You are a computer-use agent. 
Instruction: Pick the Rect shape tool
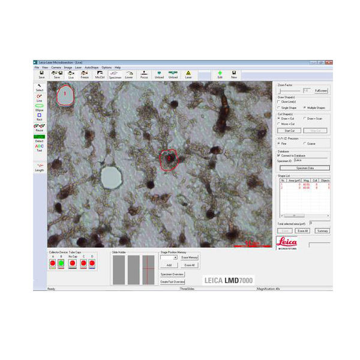pos(39,116)
